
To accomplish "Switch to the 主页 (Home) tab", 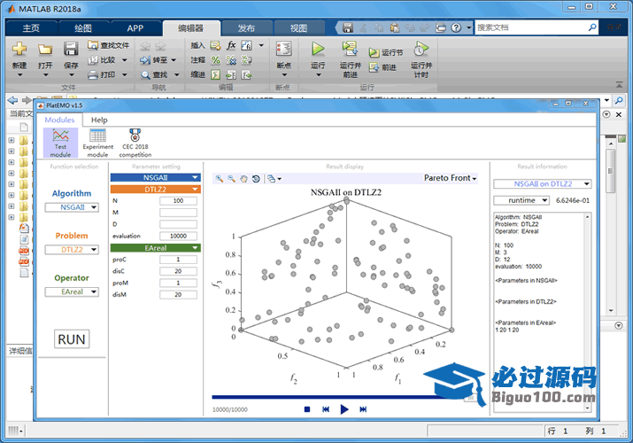I will click(x=31, y=28).
